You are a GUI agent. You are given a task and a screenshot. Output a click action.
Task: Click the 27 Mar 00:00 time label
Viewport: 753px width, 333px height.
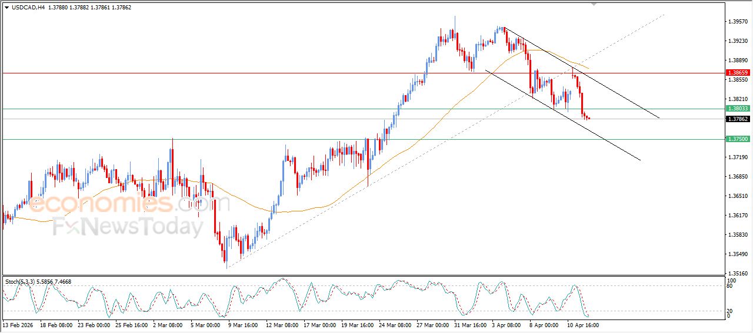(432, 324)
